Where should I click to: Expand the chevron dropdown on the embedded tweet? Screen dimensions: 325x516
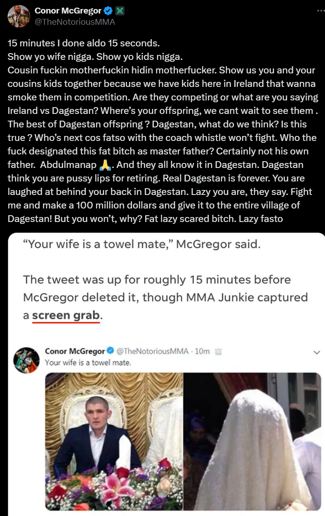click(317, 353)
